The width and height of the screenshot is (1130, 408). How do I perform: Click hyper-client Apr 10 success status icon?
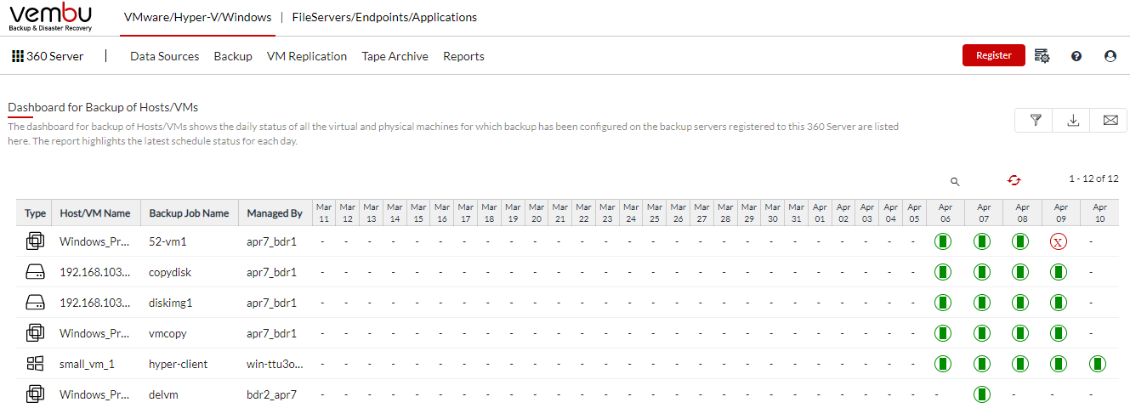[x=1098, y=364]
